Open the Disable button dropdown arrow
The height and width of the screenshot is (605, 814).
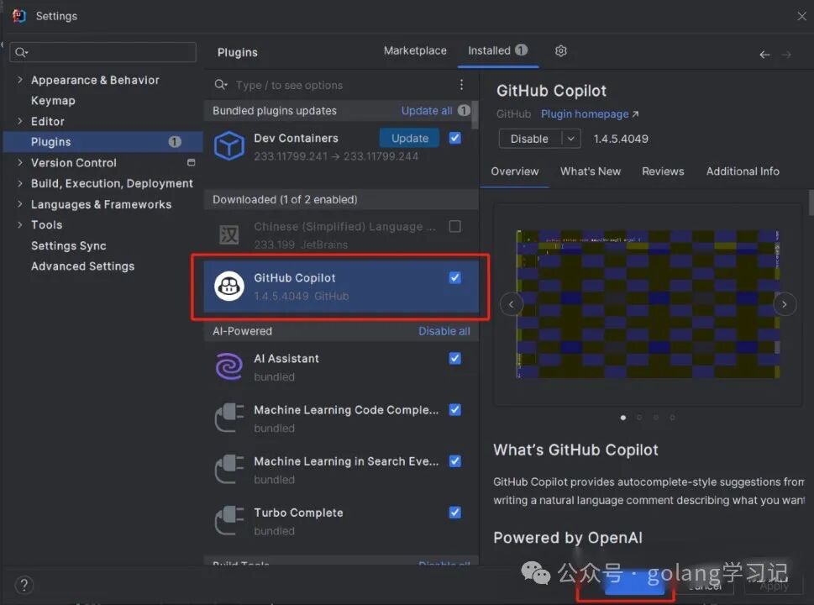[x=571, y=139]
